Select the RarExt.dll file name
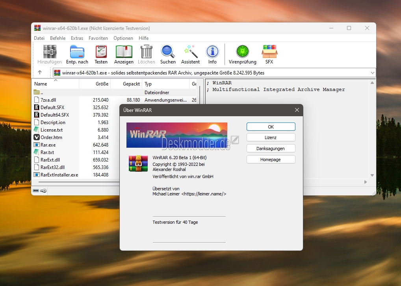This screenshot has width=401, height=286. click(x=50, y=160)
